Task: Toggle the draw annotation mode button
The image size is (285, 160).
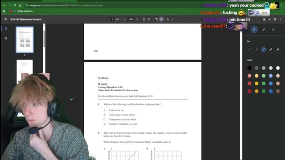Action: (x=161, y=19)
